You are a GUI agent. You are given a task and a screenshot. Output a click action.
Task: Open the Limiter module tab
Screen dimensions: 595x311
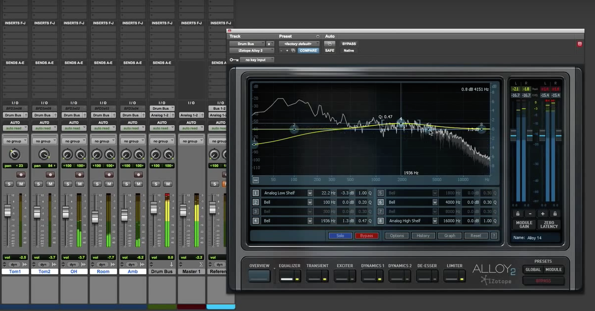click(455, 273)
